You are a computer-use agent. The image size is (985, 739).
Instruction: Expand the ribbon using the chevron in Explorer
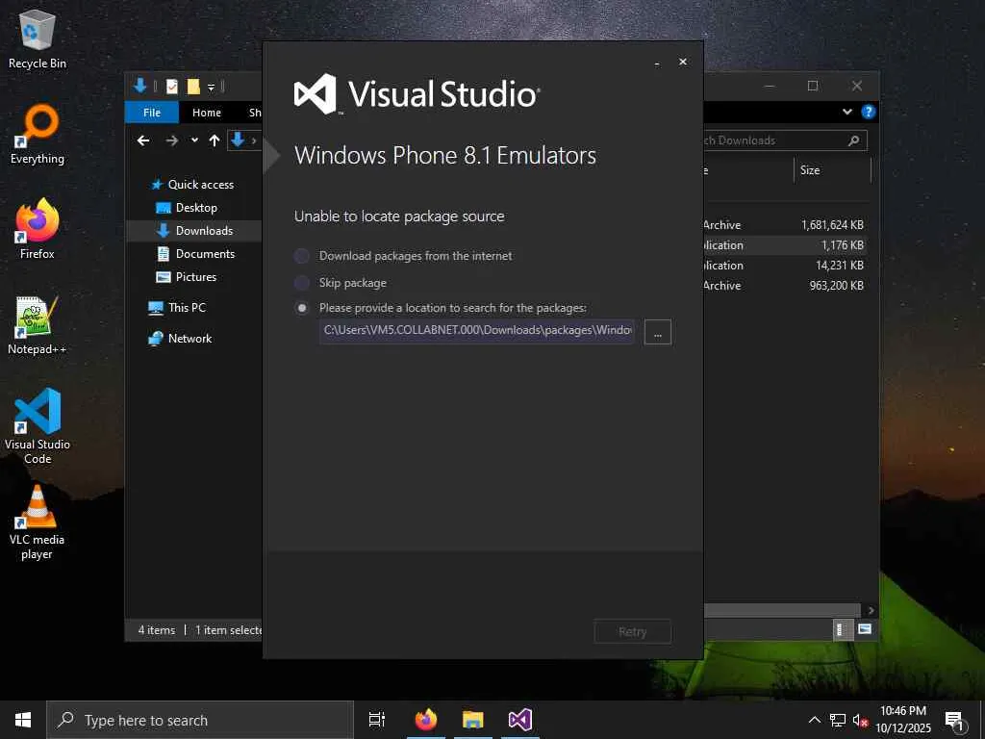pyautogui.click(x=847, y=112)
